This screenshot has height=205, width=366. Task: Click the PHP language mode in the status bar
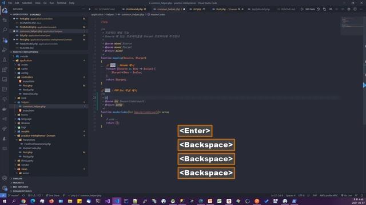point(315,195)
